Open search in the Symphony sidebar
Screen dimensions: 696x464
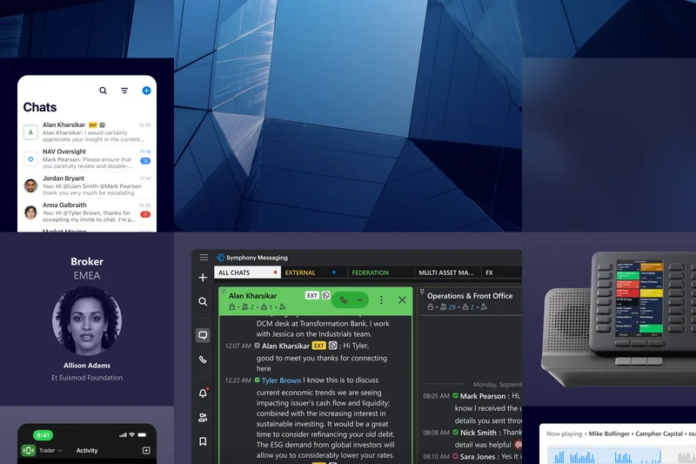[x=203, y=302]
